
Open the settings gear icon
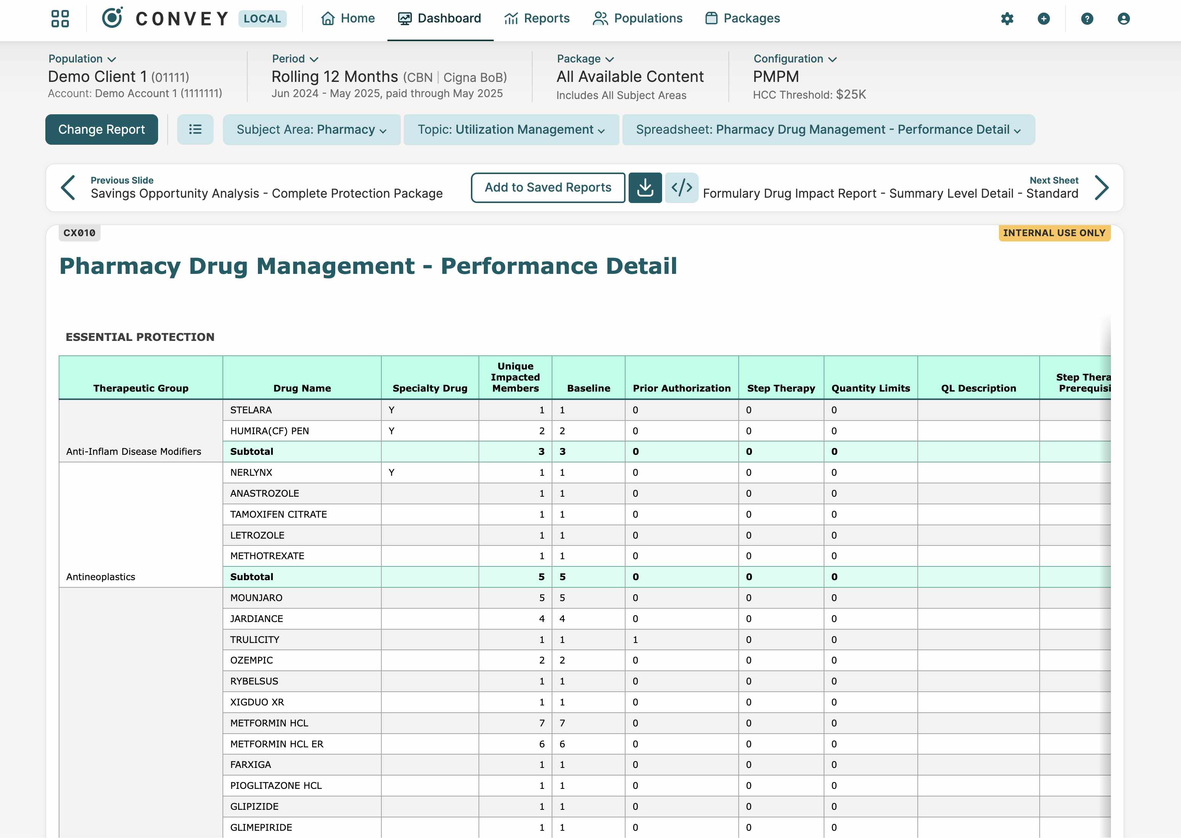coord(1007,19)
